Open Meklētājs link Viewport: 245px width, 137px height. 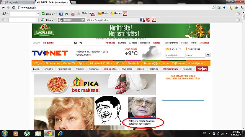tap(204, 43)
